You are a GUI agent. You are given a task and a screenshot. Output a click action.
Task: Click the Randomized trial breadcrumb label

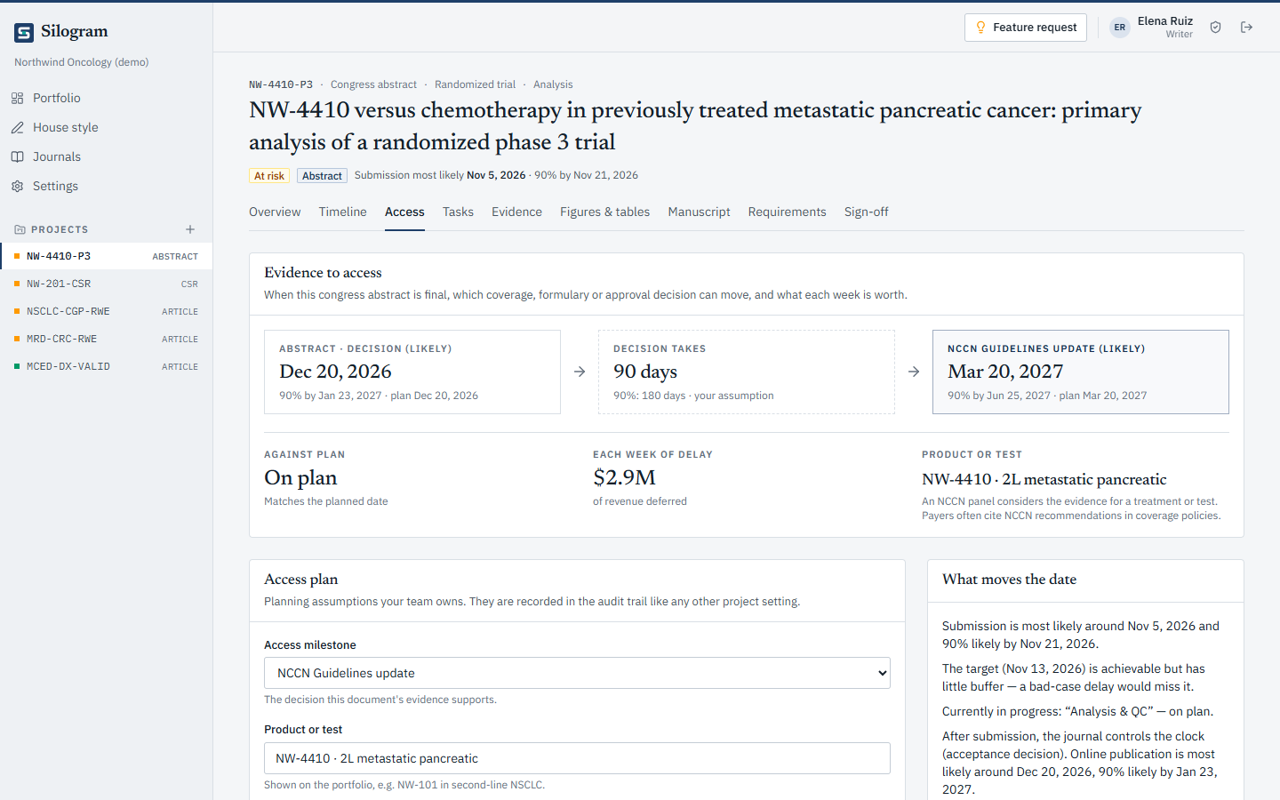tap(475, 84)
